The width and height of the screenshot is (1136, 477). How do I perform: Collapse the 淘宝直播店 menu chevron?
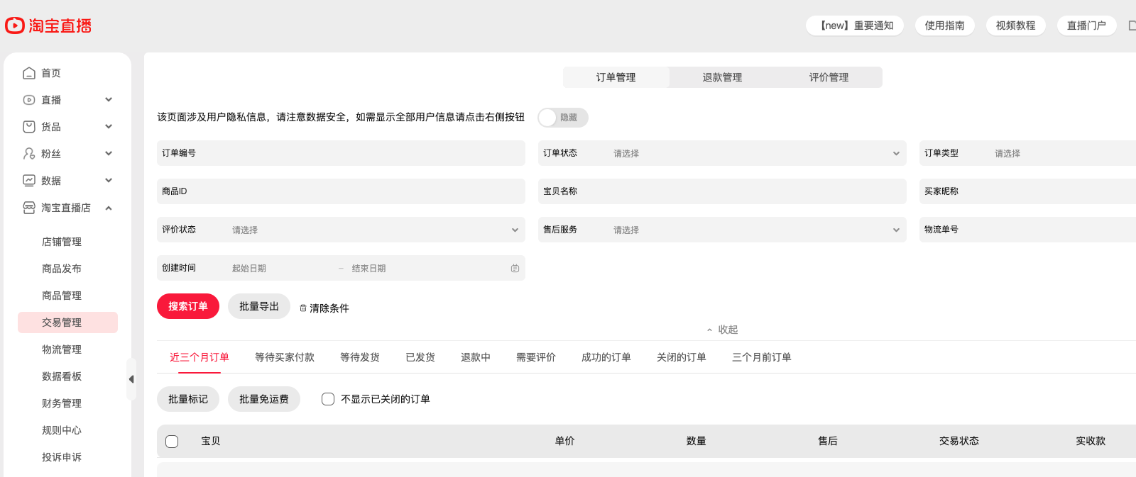pos(109,208)
